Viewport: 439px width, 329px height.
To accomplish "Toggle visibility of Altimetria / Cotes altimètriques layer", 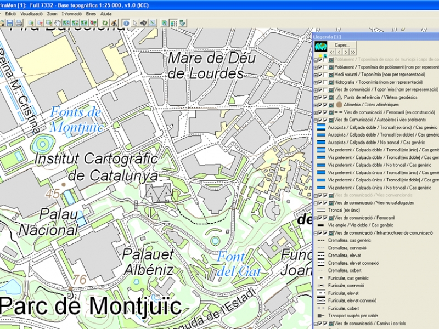I will [x=320, y=104].
